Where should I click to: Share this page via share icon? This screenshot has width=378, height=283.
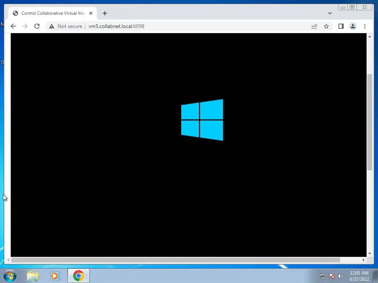pos(315,26)
